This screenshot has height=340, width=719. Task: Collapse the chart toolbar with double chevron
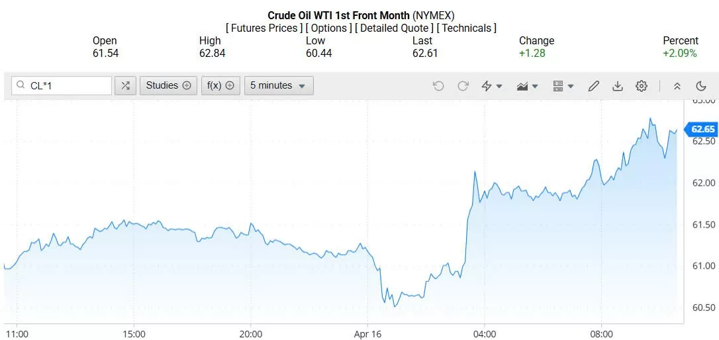[x=677, y=86]
